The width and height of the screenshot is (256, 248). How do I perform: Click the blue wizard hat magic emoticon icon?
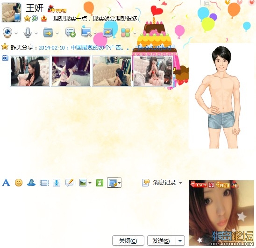point(31,183)
